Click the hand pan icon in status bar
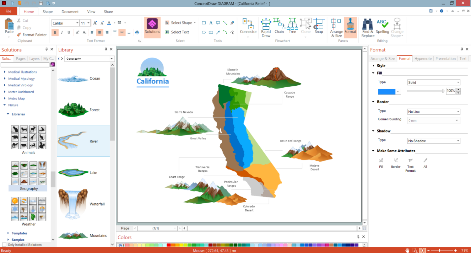This screenshot has width=471, height=253. coord(407,250)
